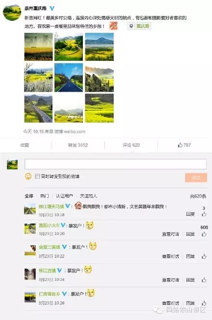
Task: Like the post with thumbs-up 787
Action: click(185, 145)
